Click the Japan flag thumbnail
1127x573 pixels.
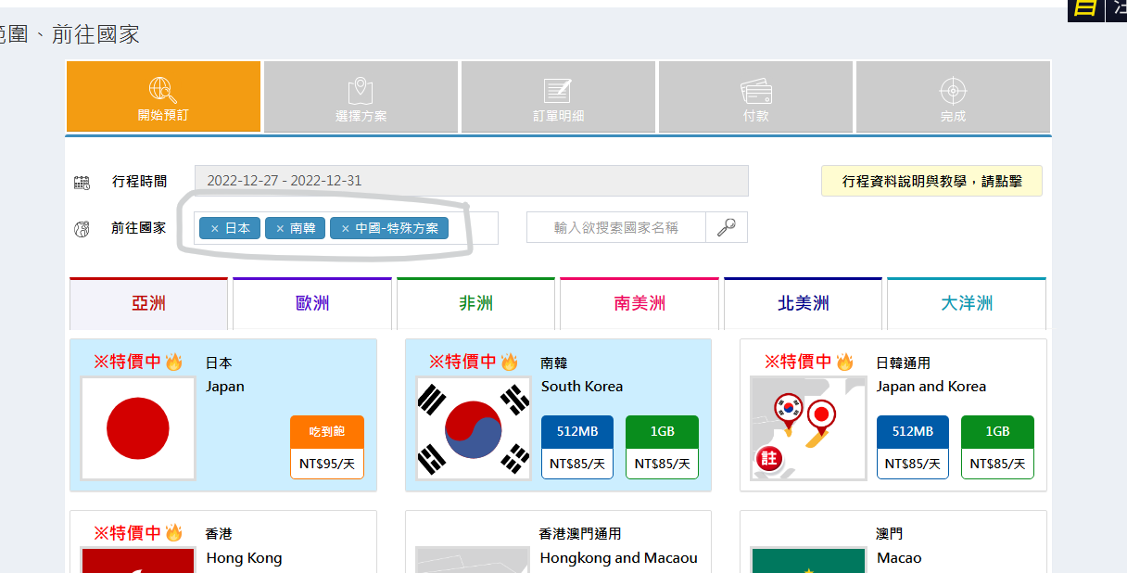click(x=138, y=428)
